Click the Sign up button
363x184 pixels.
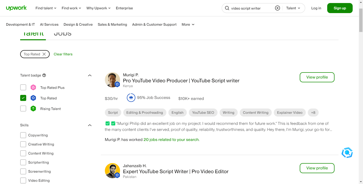[x=340, y=8]
